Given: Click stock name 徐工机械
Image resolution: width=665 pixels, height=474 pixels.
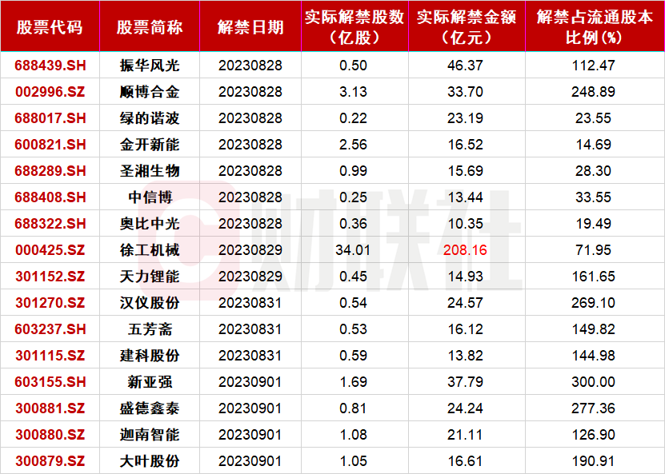Looking at the screenshot, I should [150, 250].
